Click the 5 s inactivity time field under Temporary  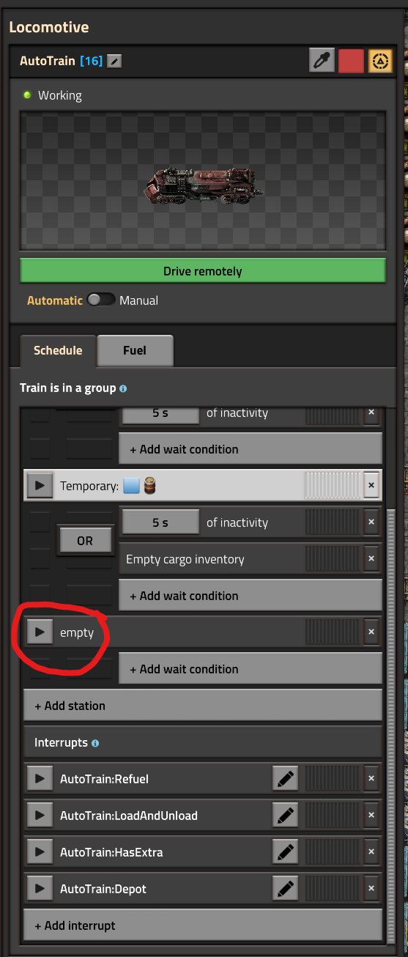click(160, 522)
